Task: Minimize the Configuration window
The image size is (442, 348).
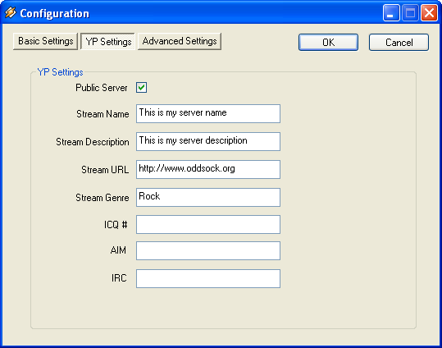Action: pyautogui.click(x=391, y=13)
